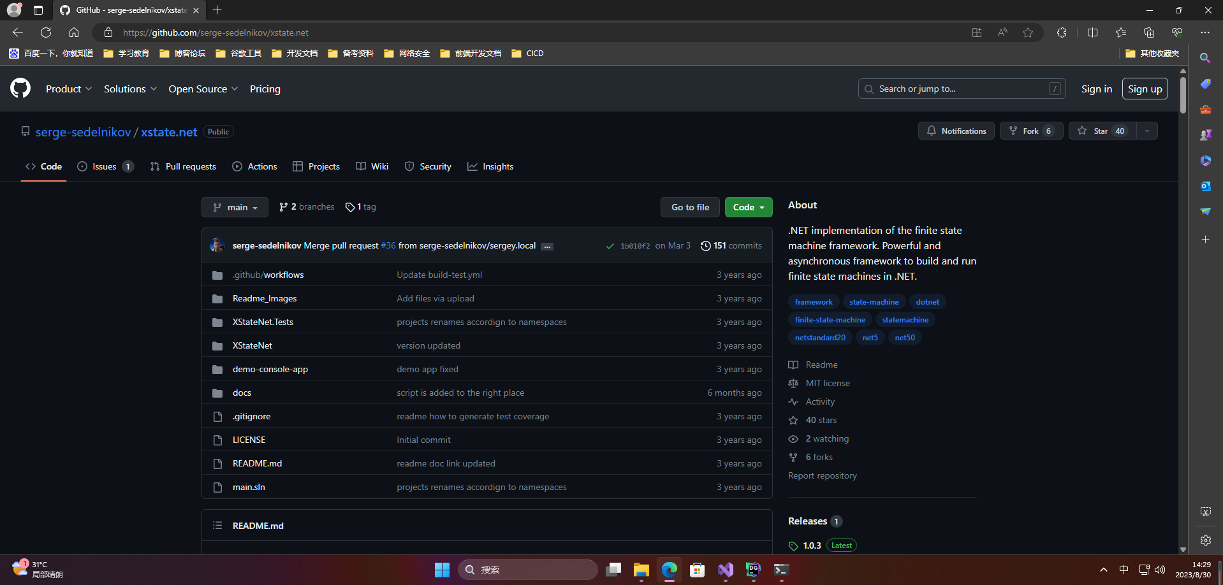Add a sidebar app with plus icon
1223x585 pixels.
point(1205,240)
